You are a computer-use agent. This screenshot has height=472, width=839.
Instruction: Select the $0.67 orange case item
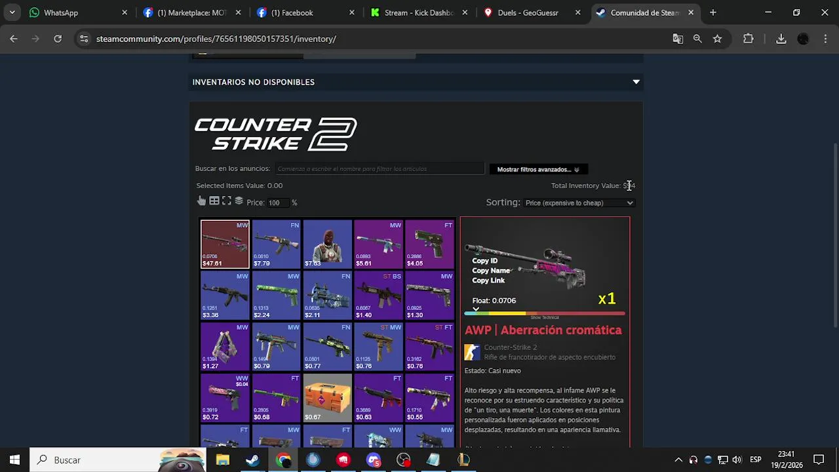(327, 397)
